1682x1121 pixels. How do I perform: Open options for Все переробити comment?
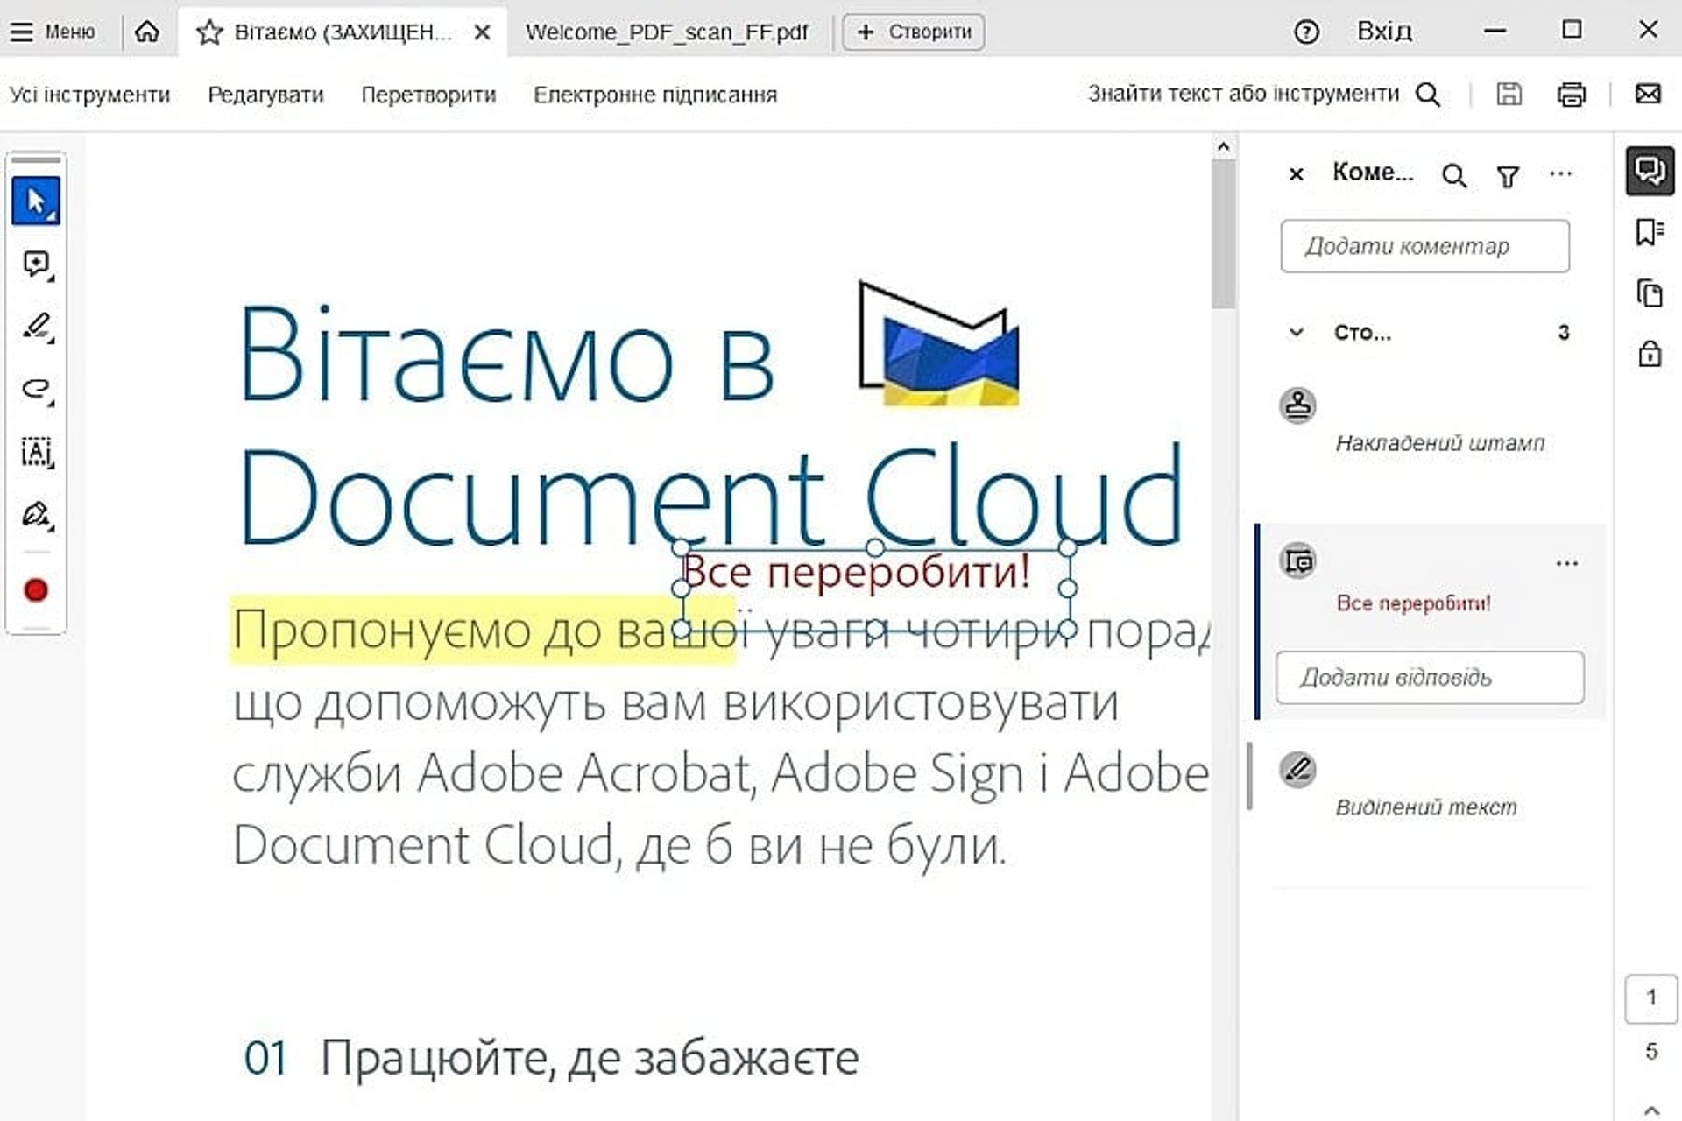click(1567, 563)
